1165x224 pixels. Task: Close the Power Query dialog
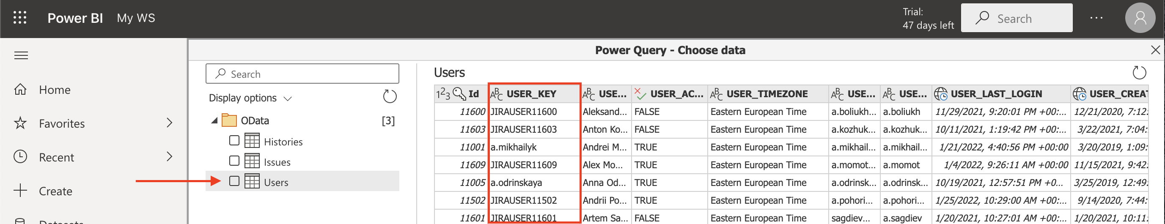[1155, 50]
